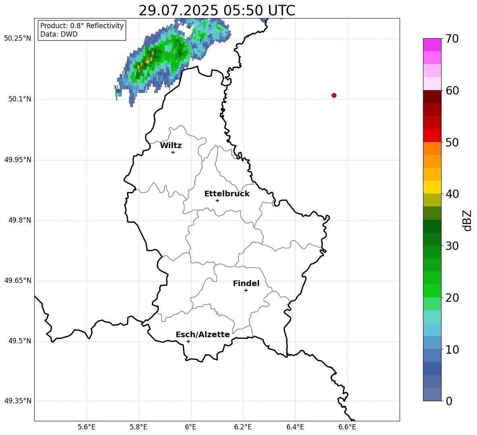The image size is (477, 435).
Task: Click the 6°E longitude label
Action: pos(191,427)
